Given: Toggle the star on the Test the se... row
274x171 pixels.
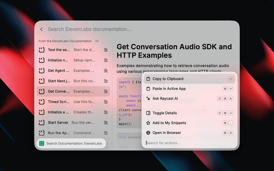Looking at the screenshot, I should tap(106, 50).
